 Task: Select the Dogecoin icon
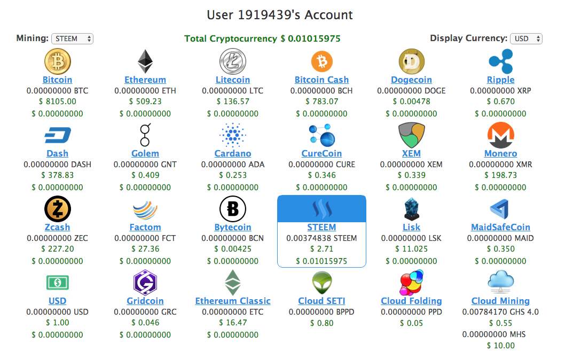[x=411, y=61]
